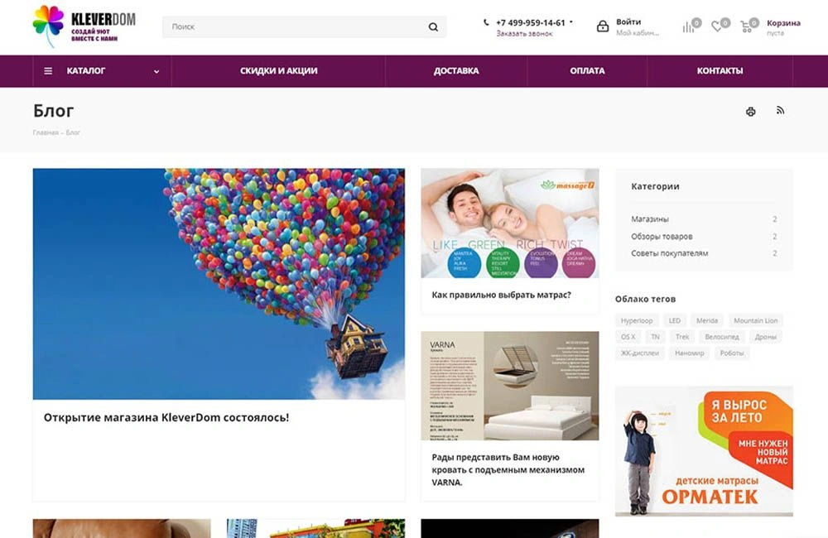Expand the phone number dropdown arrow

click(x=570, y=22)
